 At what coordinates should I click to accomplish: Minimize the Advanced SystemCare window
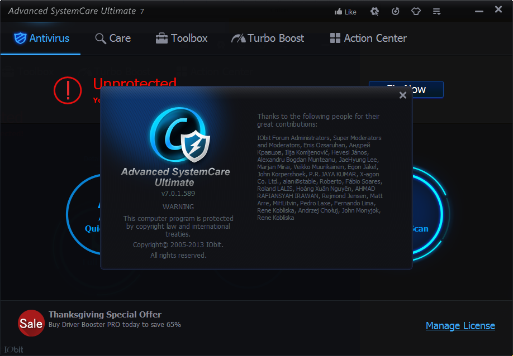coord(479,11)
